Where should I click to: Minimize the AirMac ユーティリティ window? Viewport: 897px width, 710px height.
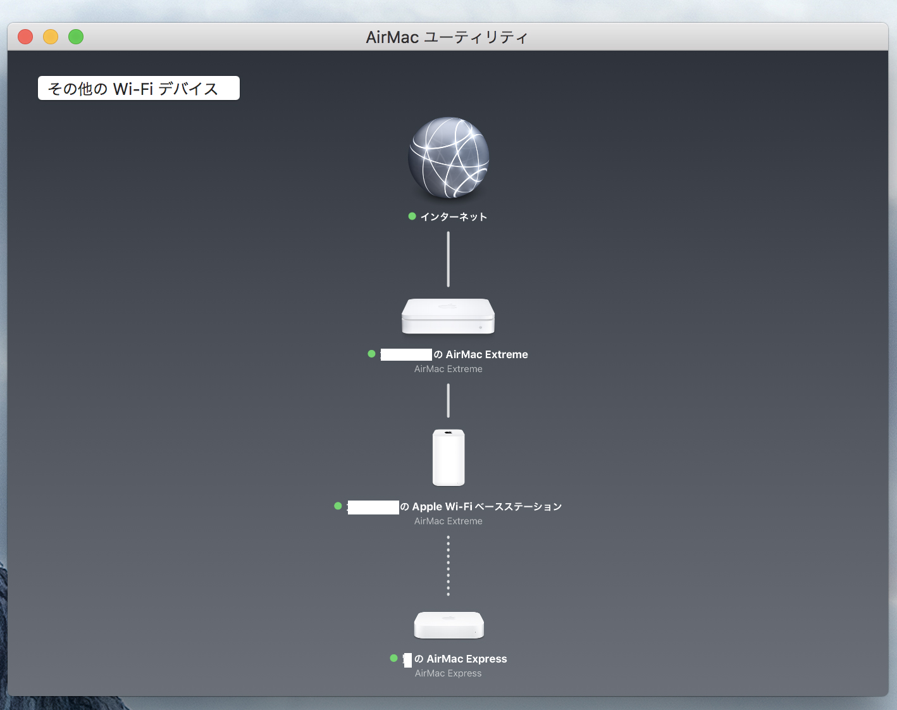(51, 37)
